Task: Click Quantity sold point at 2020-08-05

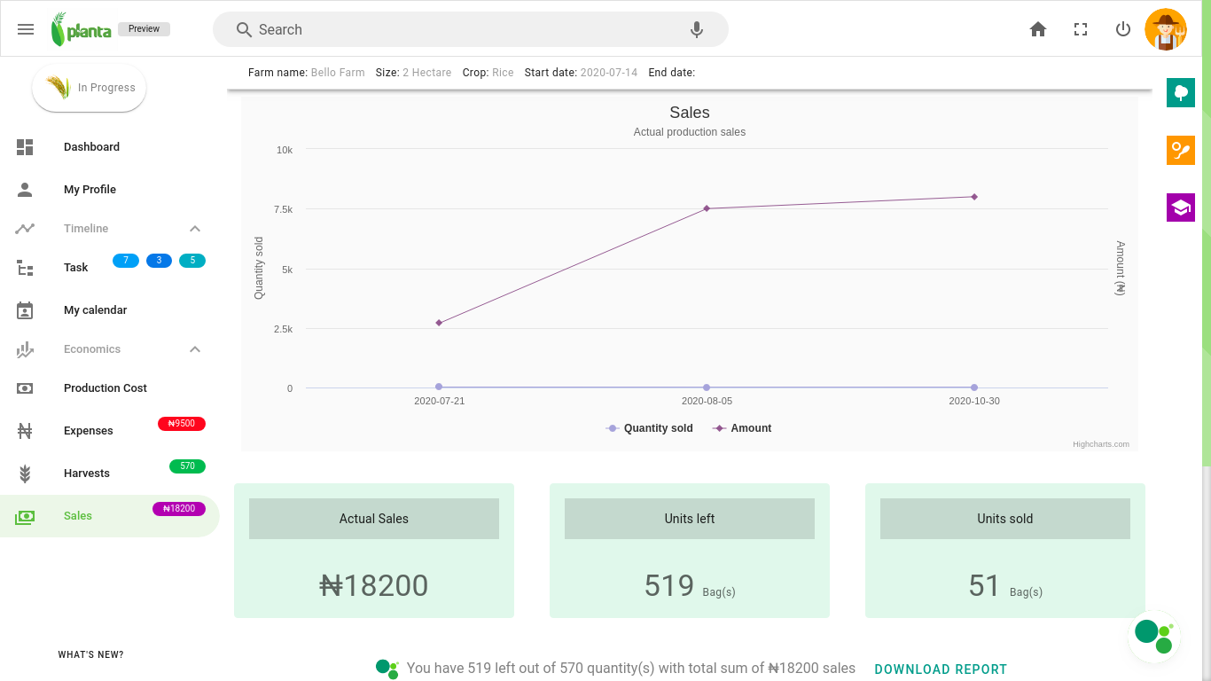Action: pyautogui.click(x=707, y=387)
